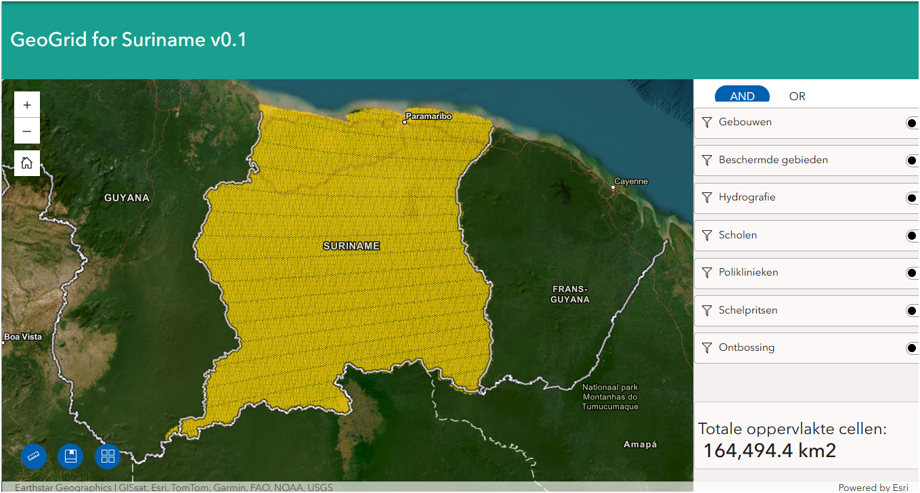This screenshot has width=920, height=493.
Task: Click Nationaal park Montanhas do Tumucumaque label
Action: click(x=610, y=397)
